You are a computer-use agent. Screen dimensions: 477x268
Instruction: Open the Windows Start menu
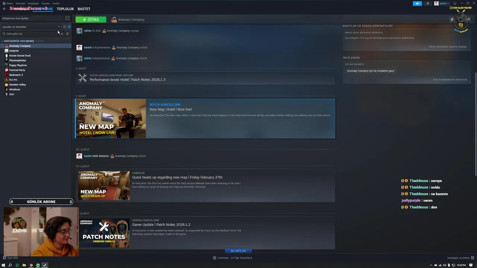point(3,265)
